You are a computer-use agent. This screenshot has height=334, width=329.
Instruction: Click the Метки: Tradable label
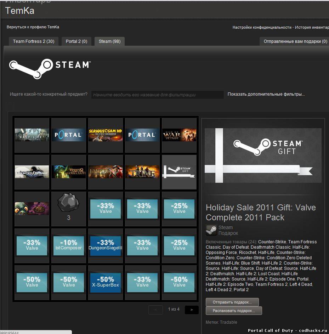pyautogui.click(x=221, y=322)
